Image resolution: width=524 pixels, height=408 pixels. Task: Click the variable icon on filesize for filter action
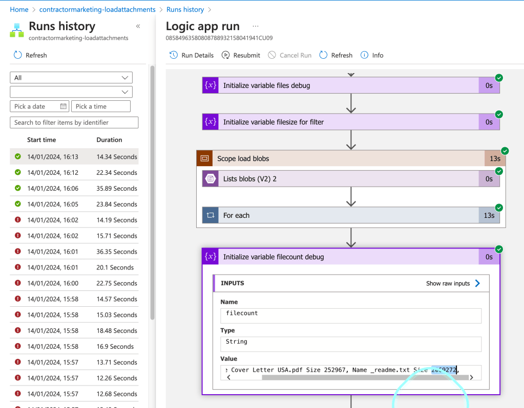pyautogui.click(x=211, y=122)
